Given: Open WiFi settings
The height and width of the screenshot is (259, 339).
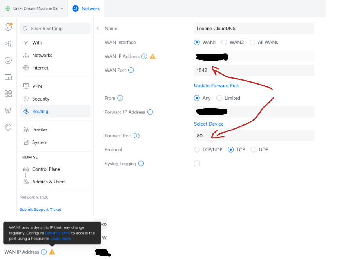Looking at the screenshot, I should (55, 43).
